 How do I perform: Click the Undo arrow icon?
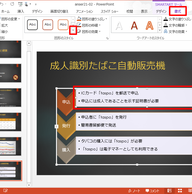1,4
